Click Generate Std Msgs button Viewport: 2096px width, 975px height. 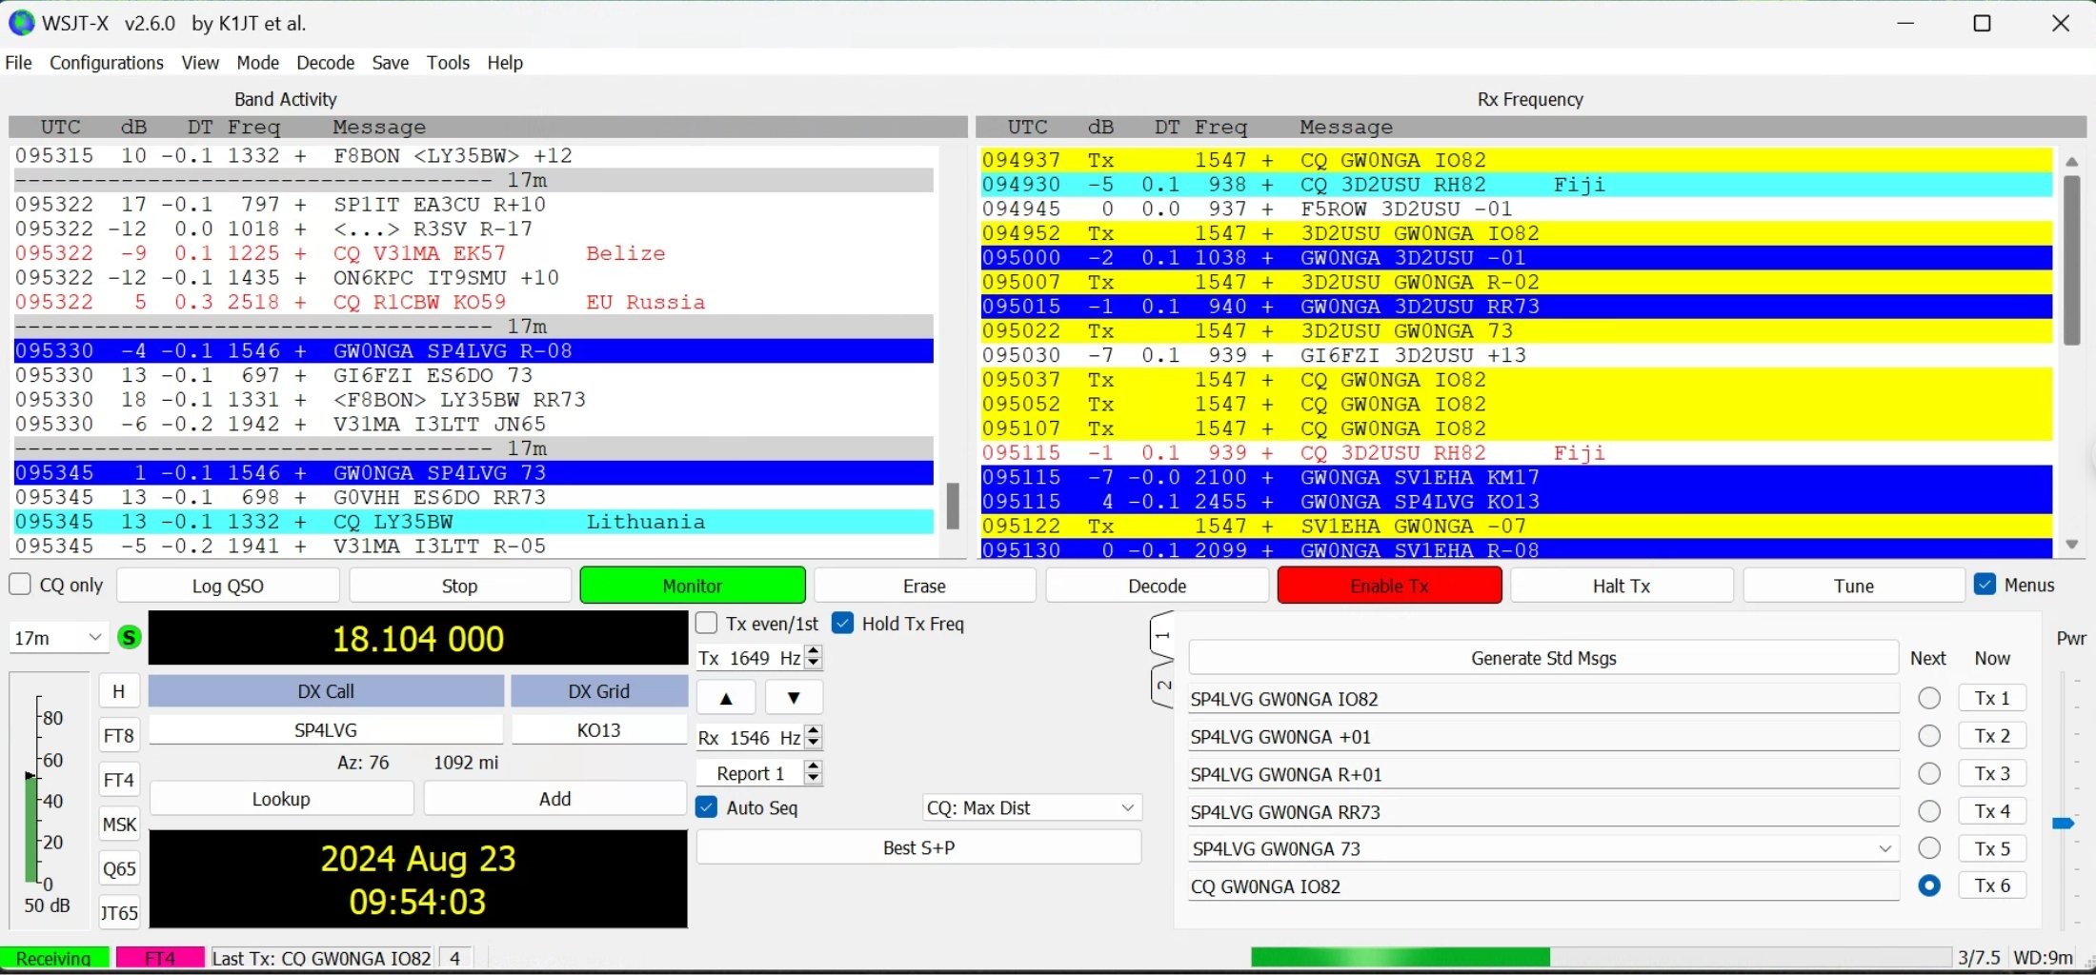[x=1543, y=658]
